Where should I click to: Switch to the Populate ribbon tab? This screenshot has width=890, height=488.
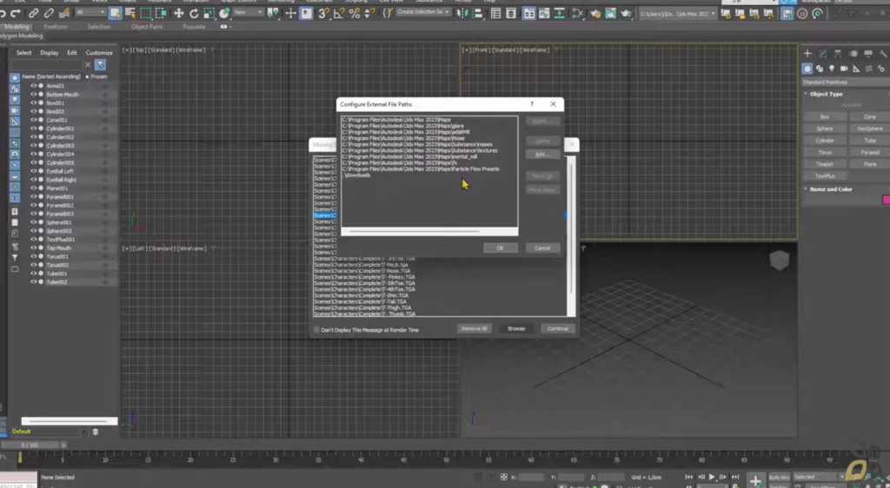click(194, 27)
